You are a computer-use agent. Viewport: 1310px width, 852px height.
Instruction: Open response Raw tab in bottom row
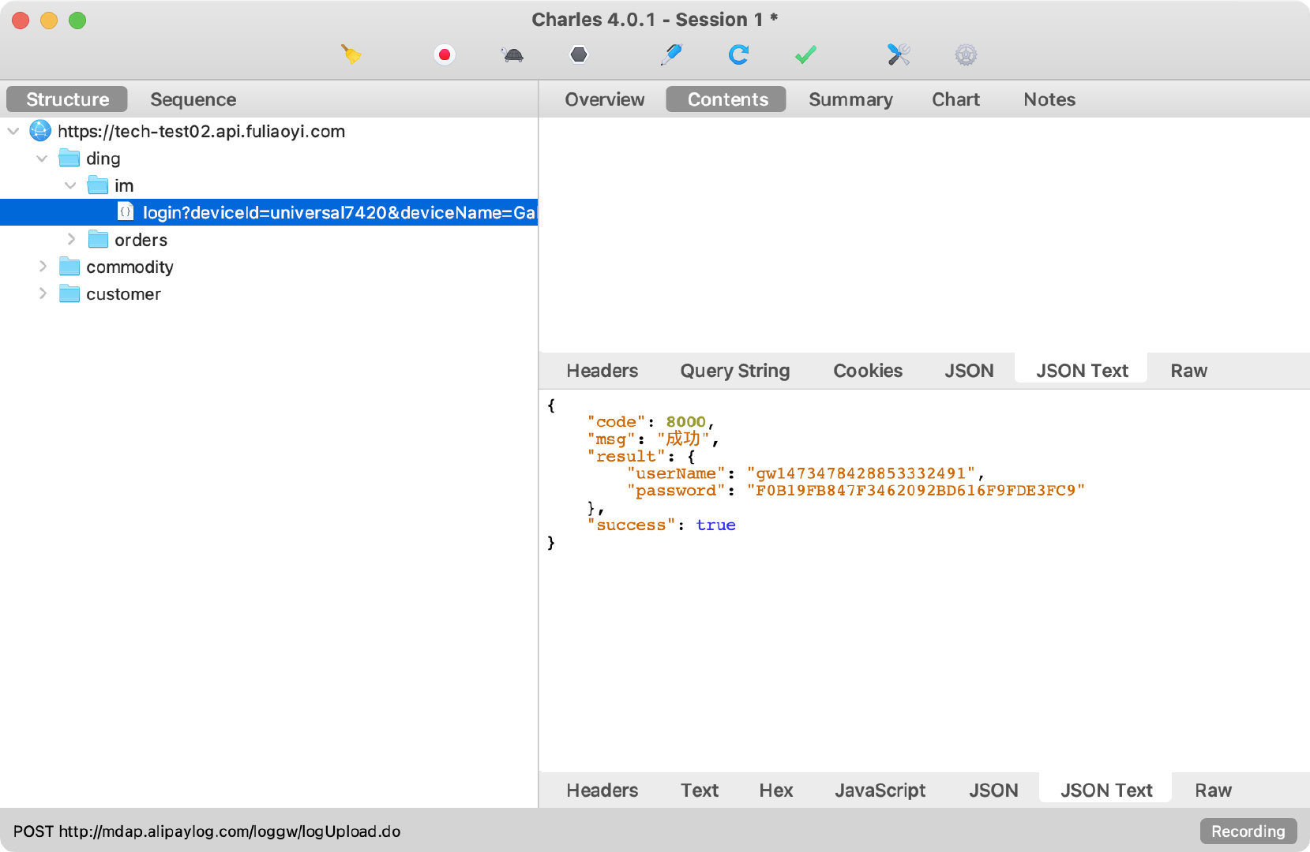1213,790
